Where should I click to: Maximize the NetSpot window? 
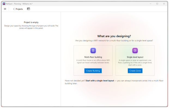tap(157, 4)
